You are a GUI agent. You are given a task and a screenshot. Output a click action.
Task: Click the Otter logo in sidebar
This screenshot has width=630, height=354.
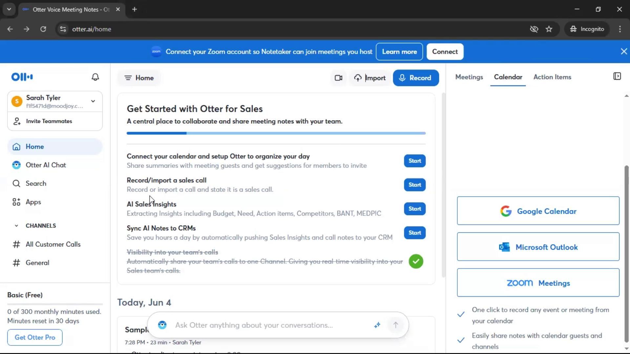(22, 77)
